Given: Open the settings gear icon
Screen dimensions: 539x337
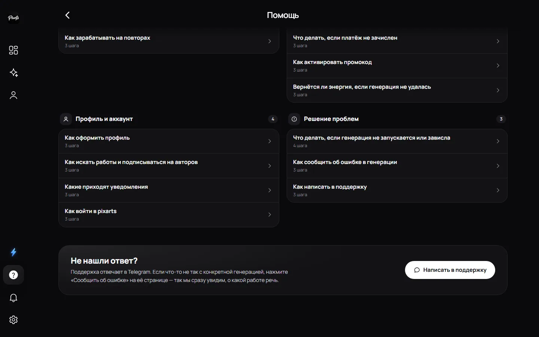Looking at the screenshot, I should point(13,320).
